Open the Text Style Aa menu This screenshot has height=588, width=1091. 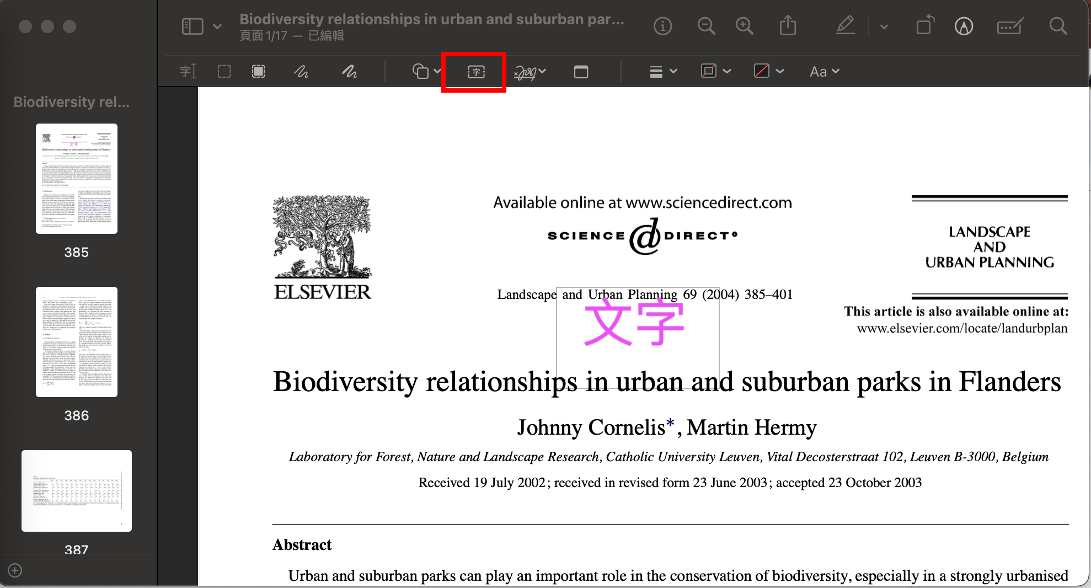click(824, 72)
